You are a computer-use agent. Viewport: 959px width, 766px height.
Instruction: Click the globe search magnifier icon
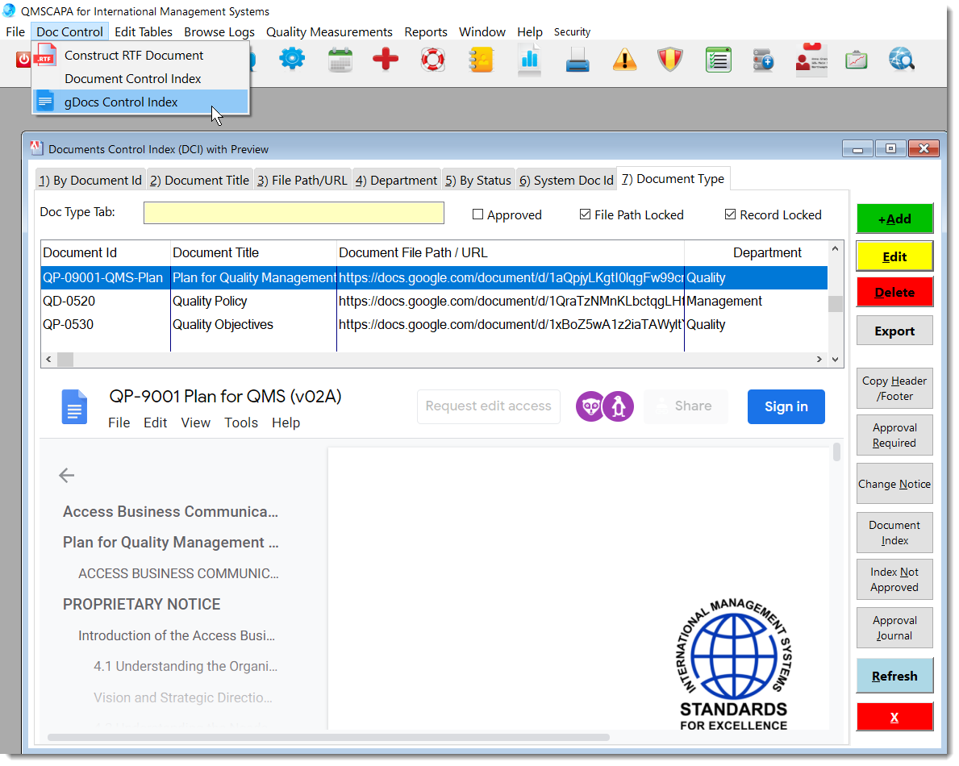click(901, 60)
